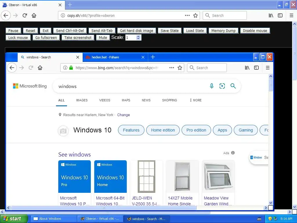Open See windows heading link
The width and height of the screenshot is (297, 223).
(x=75, y=154)
